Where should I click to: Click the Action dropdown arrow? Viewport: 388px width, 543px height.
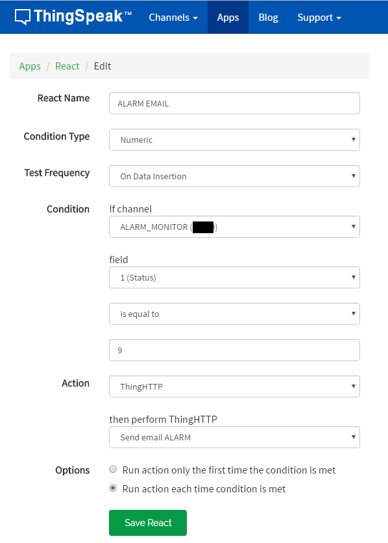354,386
